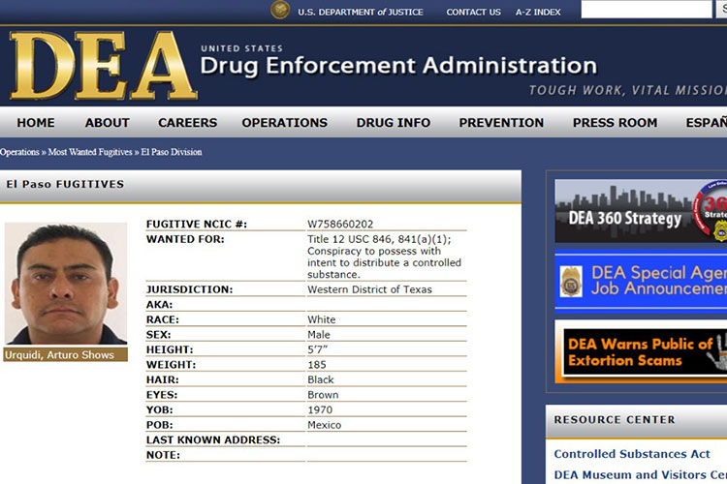Select DRUG INFO in navigation bar
Image resolution: width=727 pixels, height=484 pixels.
[394, 123]
